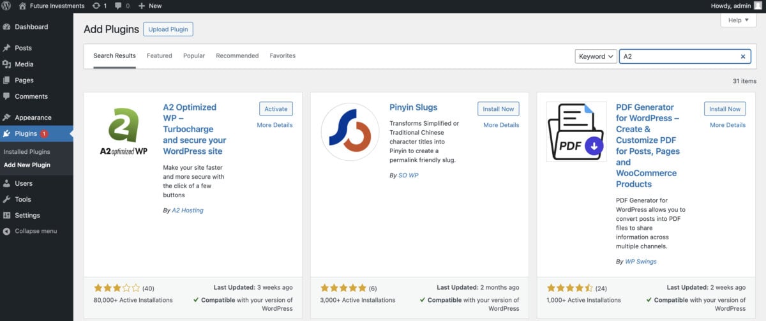Open the Users sidebar icon
The height and width of the screenshot is (321, 766).
coord(7,183)
